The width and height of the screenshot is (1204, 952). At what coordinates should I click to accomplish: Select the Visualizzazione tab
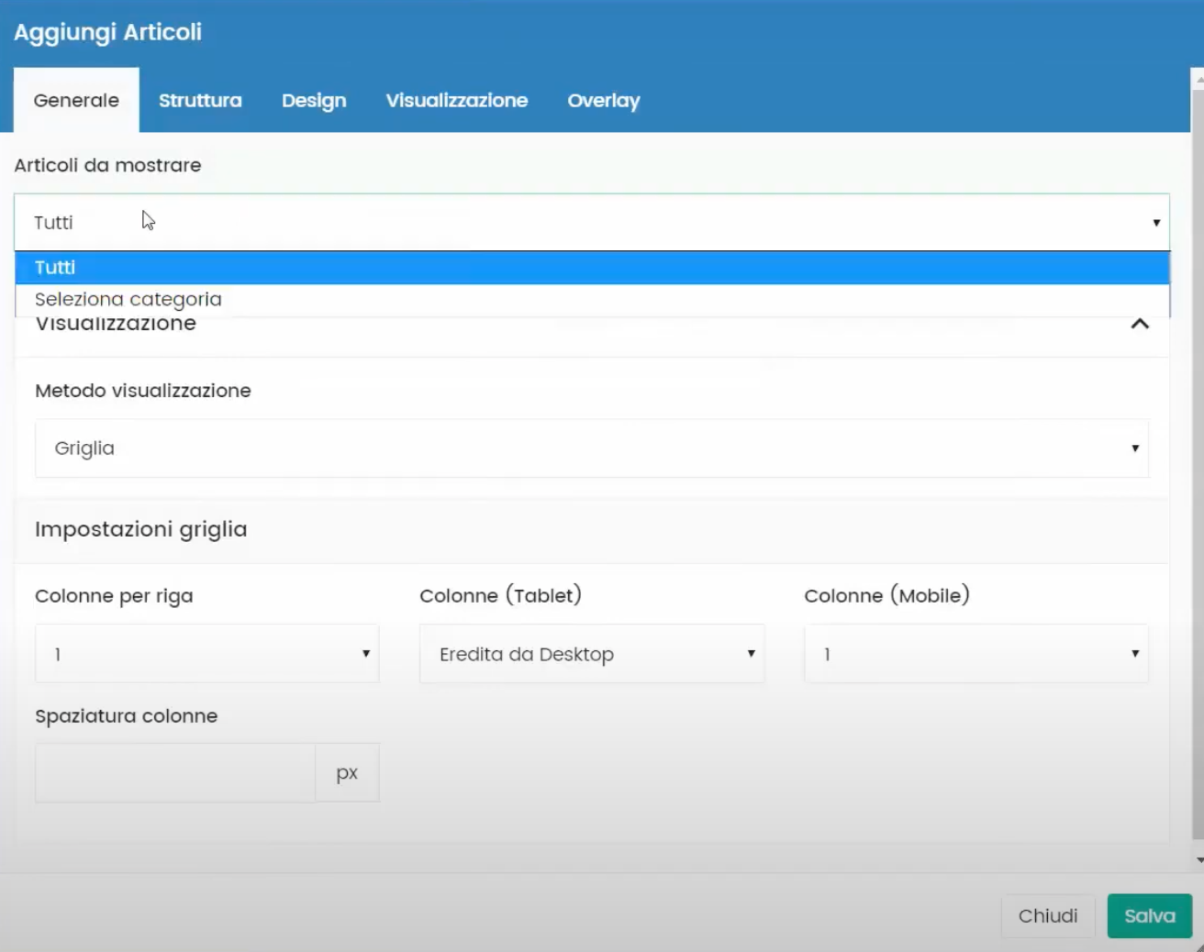[456, 101]
